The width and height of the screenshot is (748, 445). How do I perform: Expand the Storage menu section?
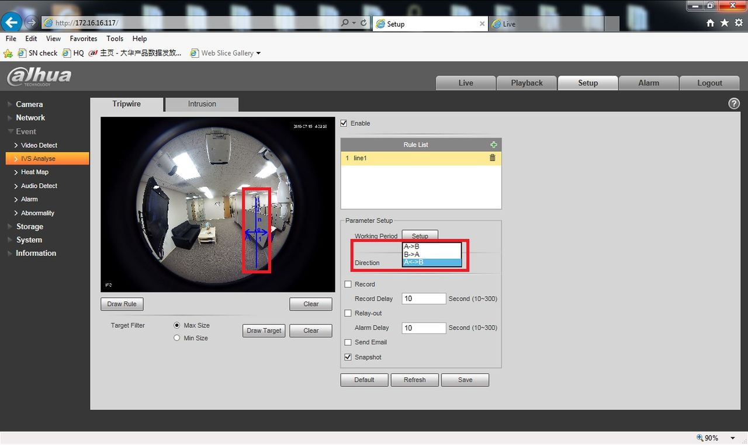[29, 227]
